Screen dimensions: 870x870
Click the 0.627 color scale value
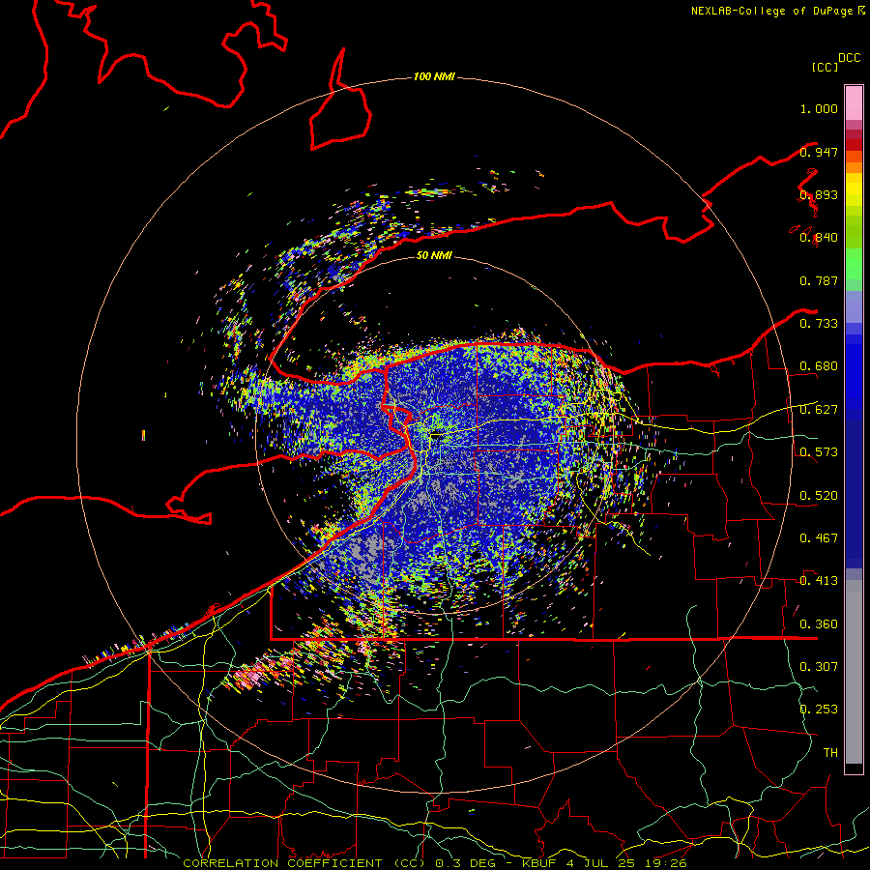click(819, 410)
